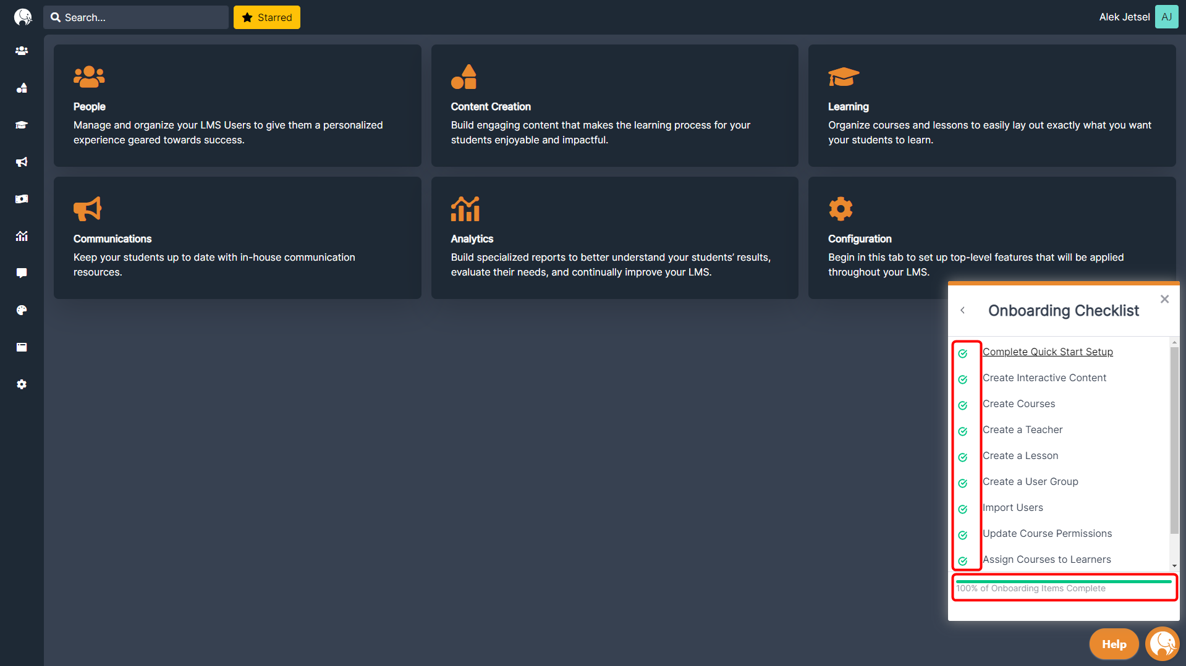
Task: Toggle check for Create a User Group
Action: coord(963,483)
